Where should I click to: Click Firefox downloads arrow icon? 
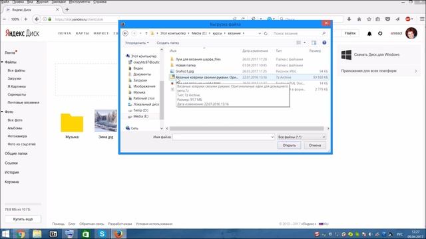point(349,19)
